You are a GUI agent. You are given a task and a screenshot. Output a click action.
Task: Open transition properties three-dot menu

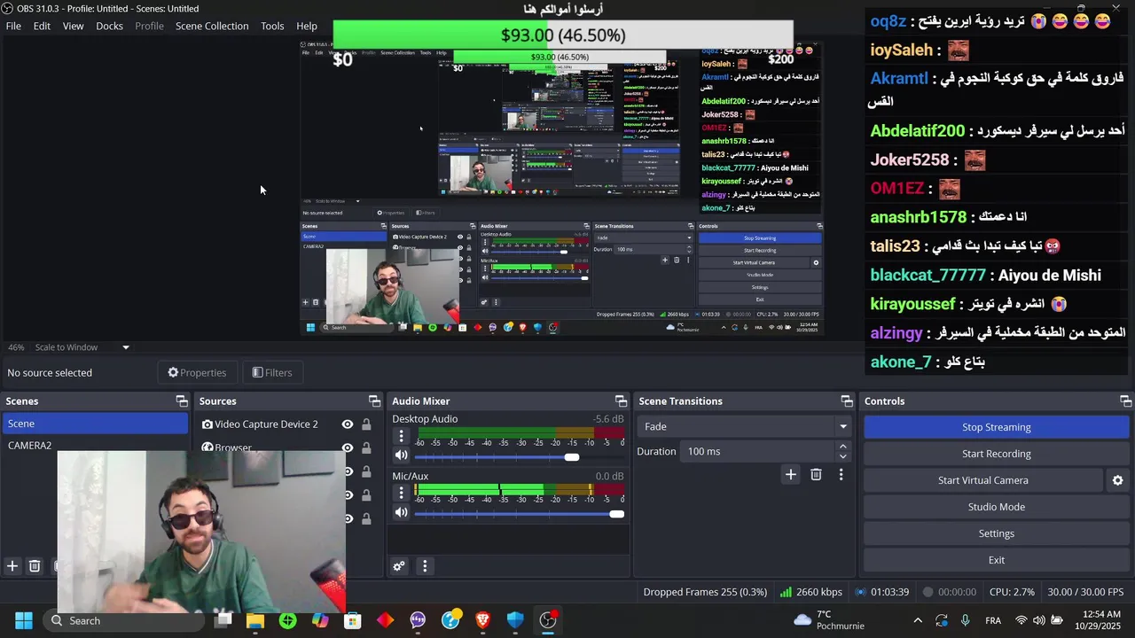pos(841,474)
